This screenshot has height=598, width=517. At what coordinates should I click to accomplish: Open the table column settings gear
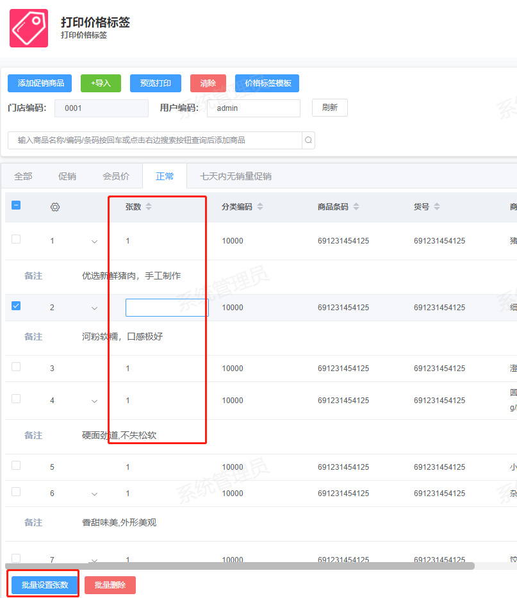coord(55,207)
